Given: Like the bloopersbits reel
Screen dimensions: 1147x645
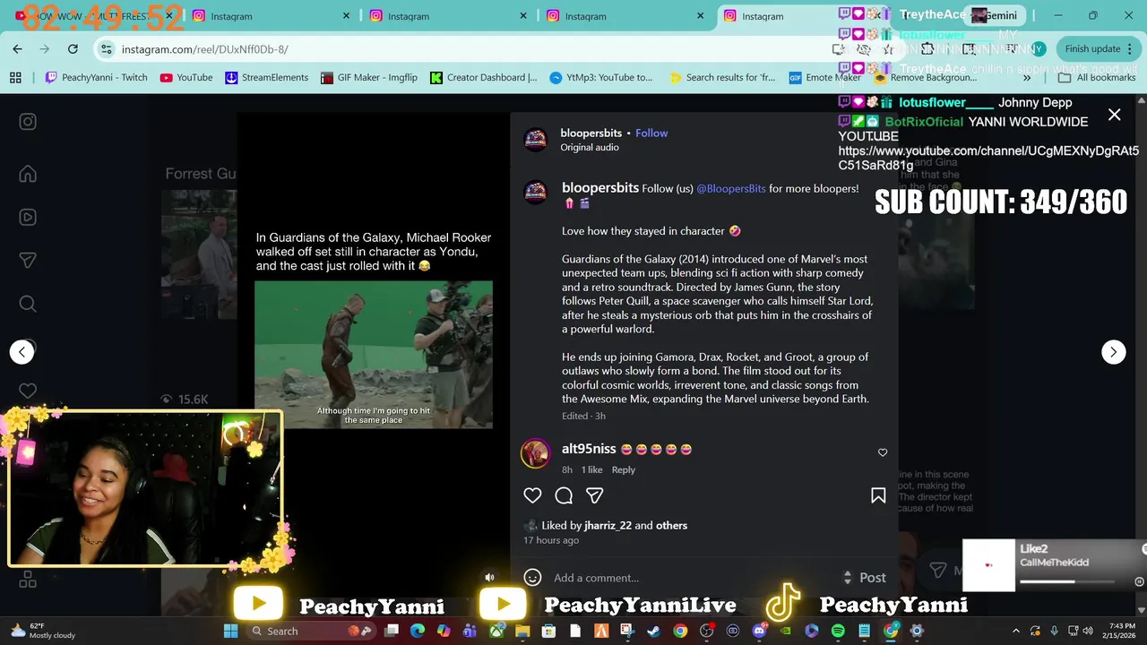Looking at the screenshot, I should click(x=532, y=495).
